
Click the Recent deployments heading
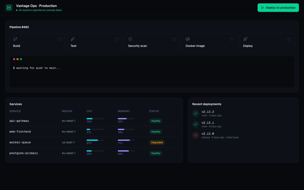207,104
